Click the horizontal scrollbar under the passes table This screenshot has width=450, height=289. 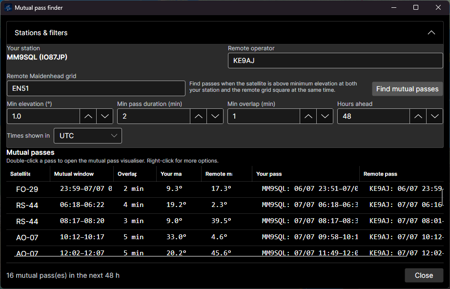210,256
